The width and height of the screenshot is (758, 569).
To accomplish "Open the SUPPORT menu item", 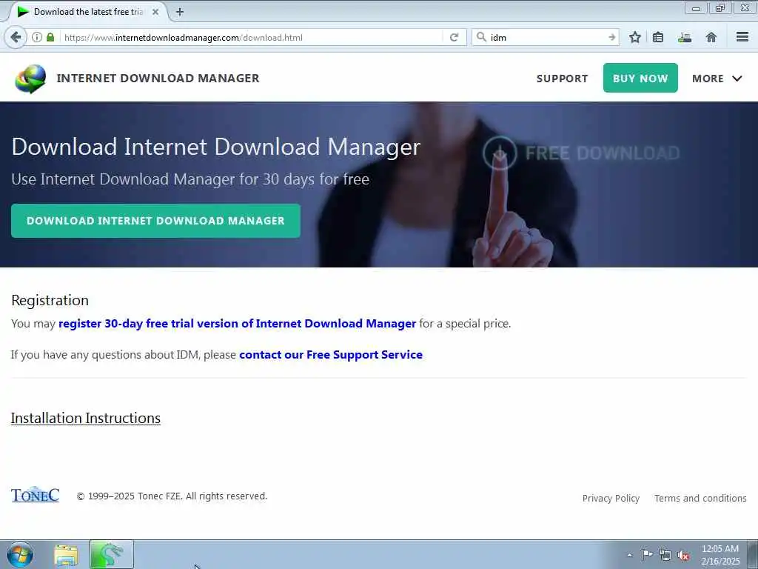I will coord(563,79).
